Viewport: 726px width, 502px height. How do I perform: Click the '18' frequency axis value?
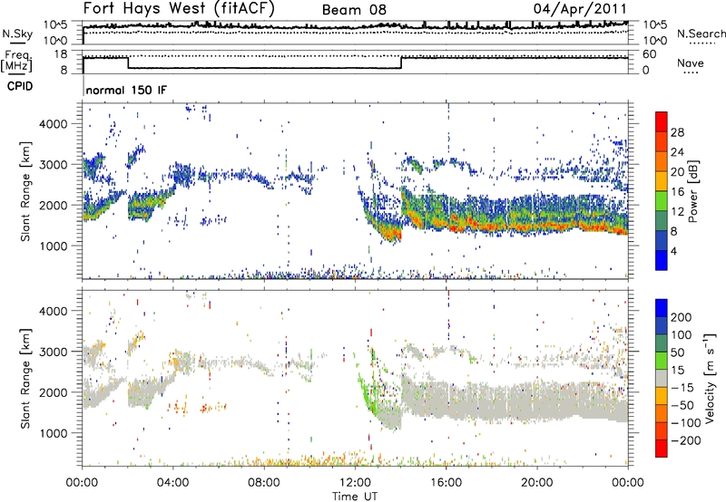tap(61, 54)
